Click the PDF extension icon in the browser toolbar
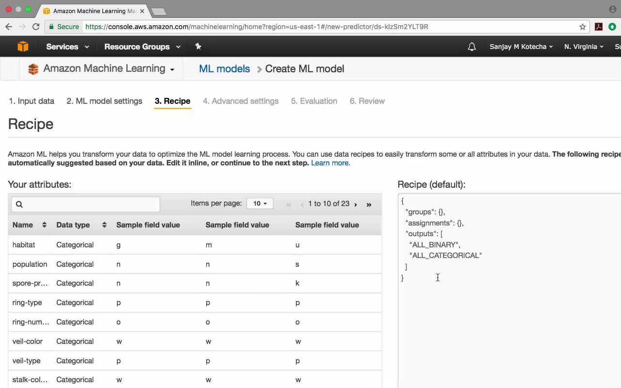 pos(599,27)
